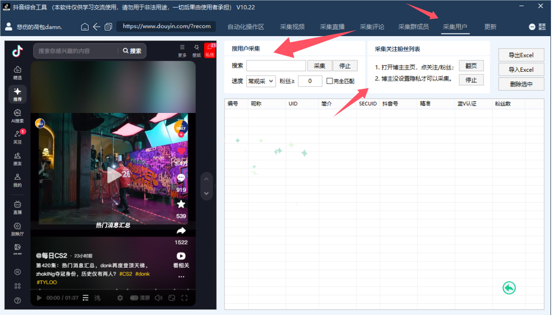The height and width of the screenshot is (315, 552).
Task: Click the 删除选中 button
Action: pos(521,83)
